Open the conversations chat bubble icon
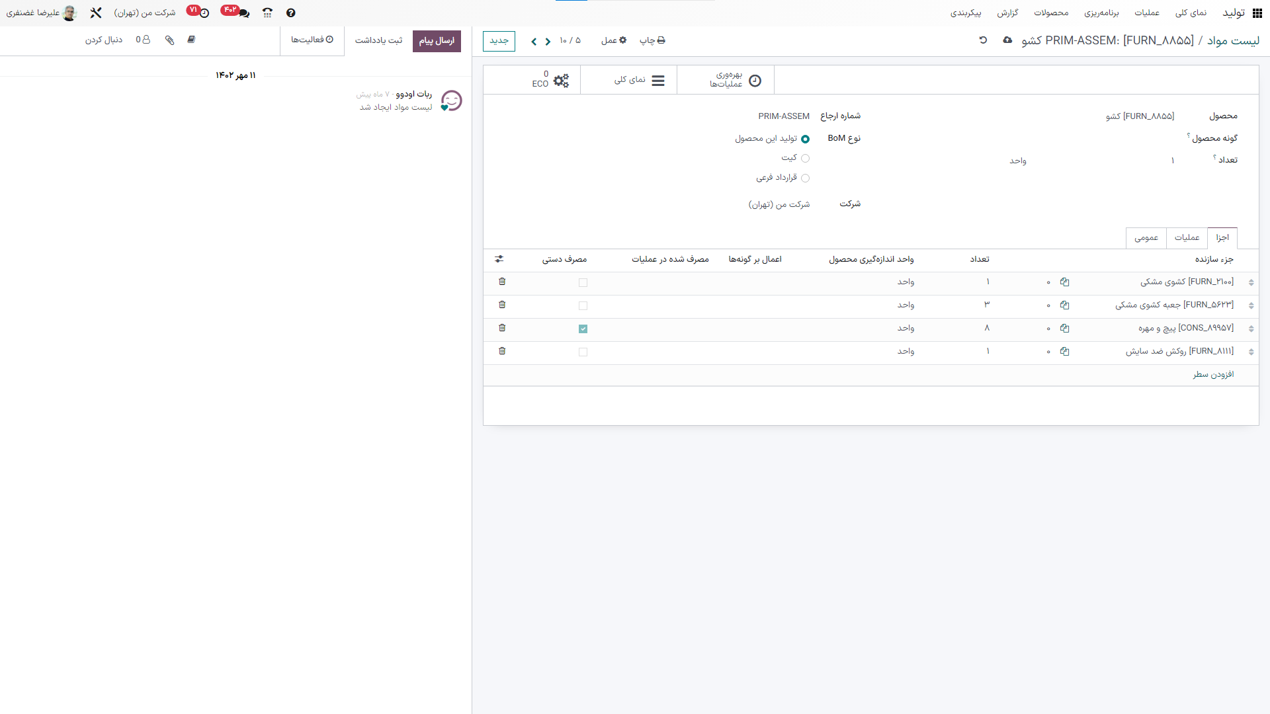The height and width of the screenshot is (714, 1270). pos(243,13)
